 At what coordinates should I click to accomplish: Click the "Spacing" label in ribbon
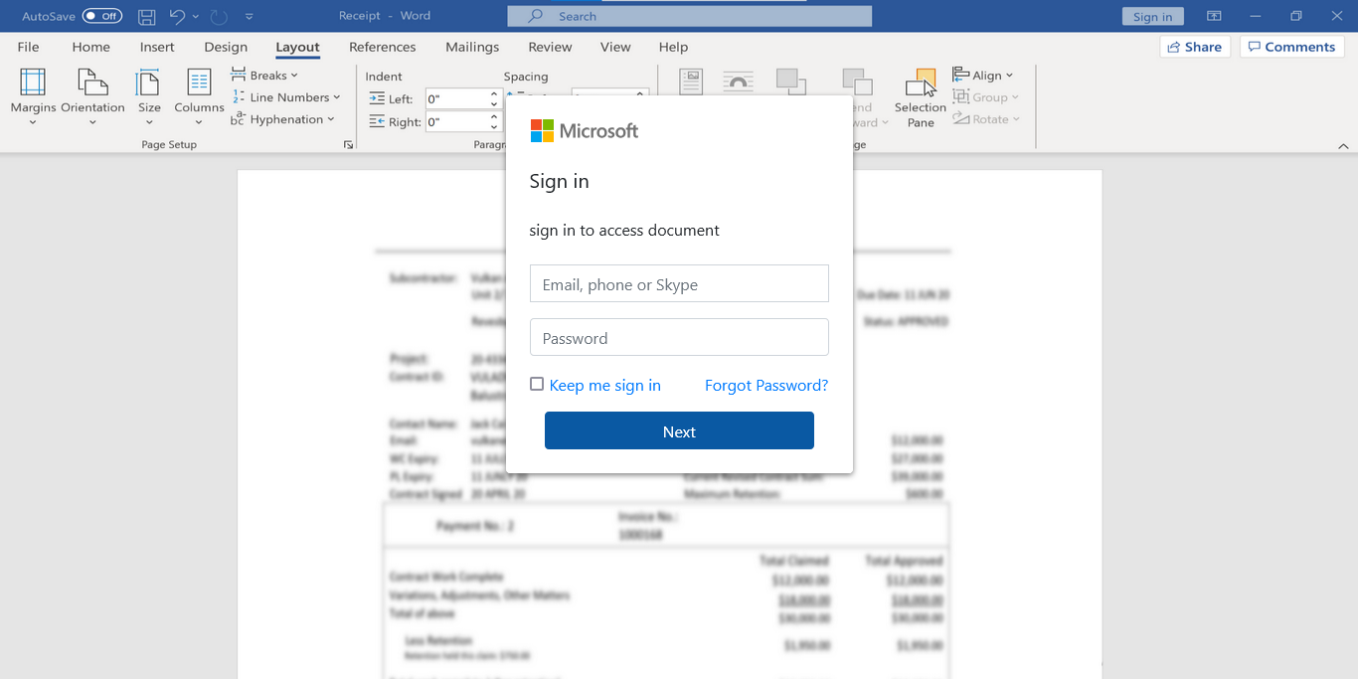click(526, 77)
